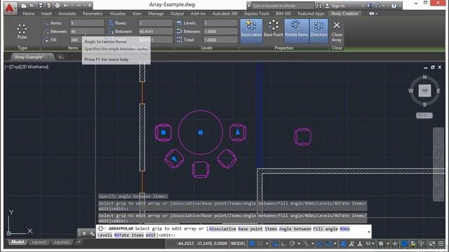The image size is (449, 252).
Task: Click in the keyword search field
Action: pyautogui.click(x=282, y=6)
